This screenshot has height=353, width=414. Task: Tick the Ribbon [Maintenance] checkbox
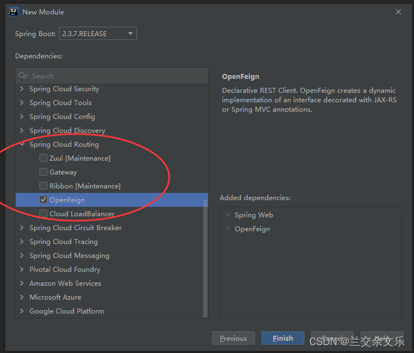(x=43, y=186)
